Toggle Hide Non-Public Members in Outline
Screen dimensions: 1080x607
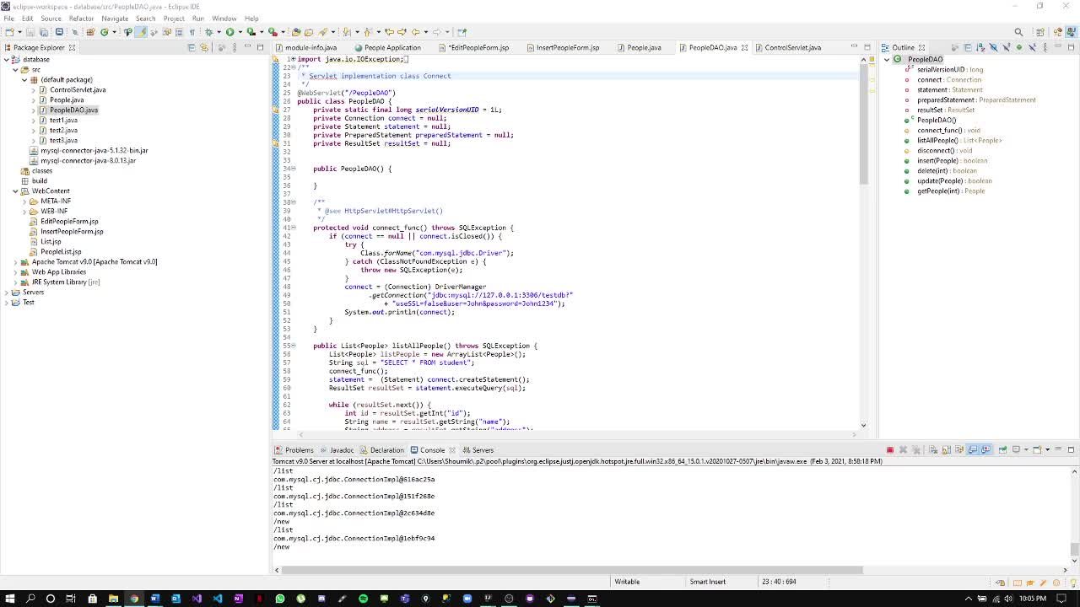click(x=1019, y=47)
